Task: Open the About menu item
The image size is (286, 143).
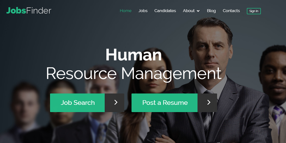Action: [189, 11]
